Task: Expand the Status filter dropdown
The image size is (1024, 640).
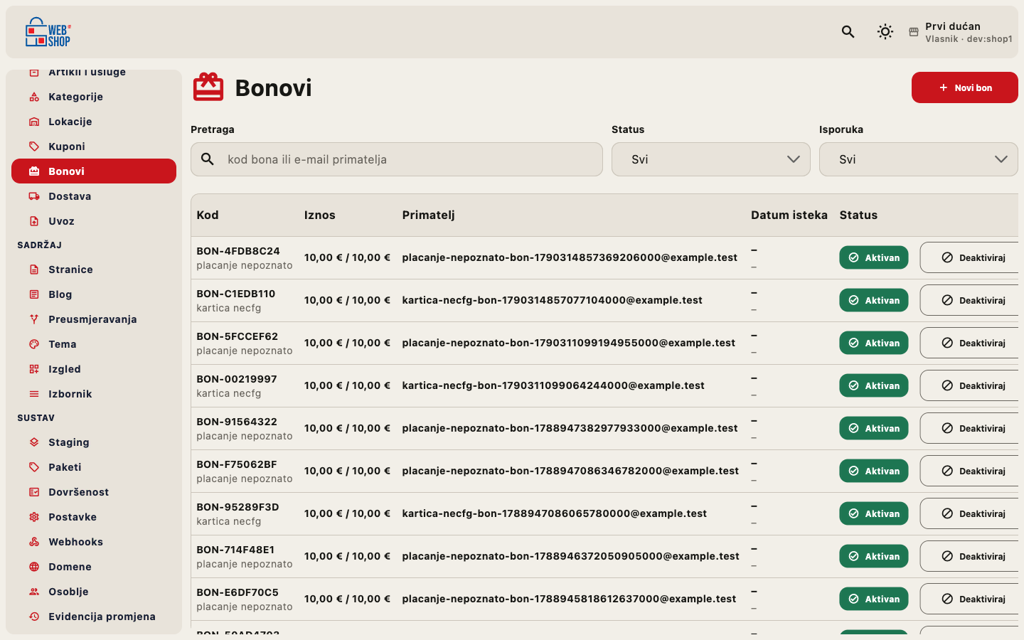Action: (x=711, y=159)
